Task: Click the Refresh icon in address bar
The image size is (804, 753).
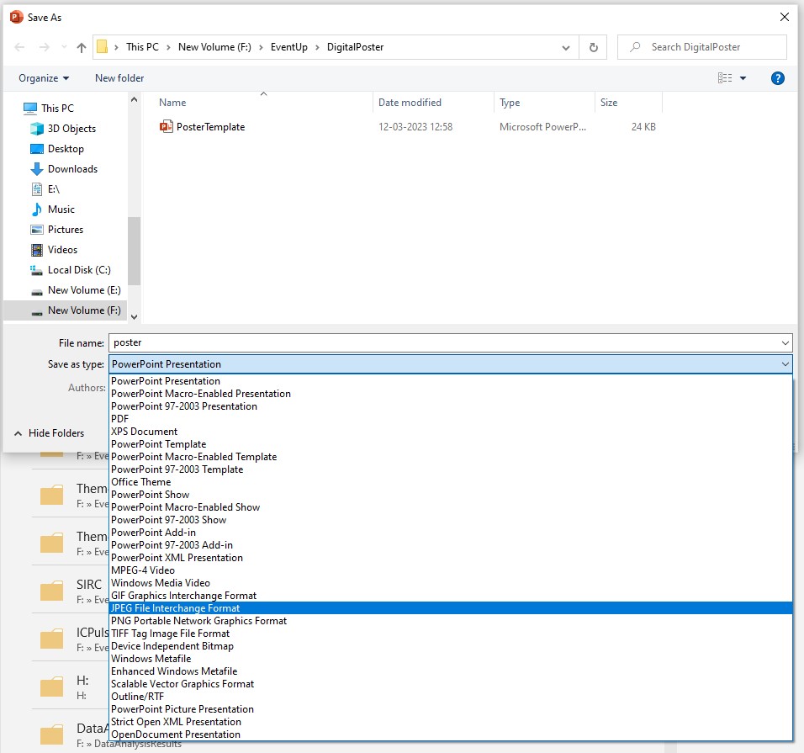Action: click(594, 48)
